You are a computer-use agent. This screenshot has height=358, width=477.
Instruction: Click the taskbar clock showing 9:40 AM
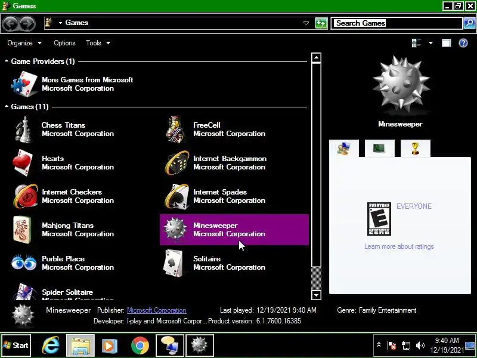point(447,345)
